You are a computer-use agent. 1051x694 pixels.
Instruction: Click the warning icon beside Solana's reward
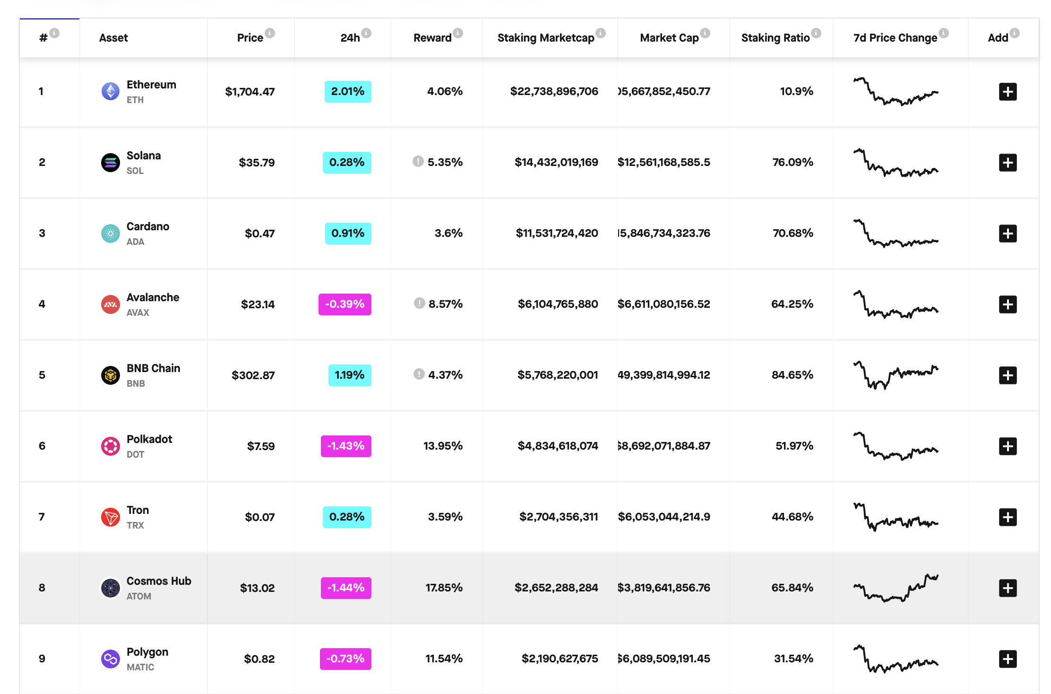418,161
